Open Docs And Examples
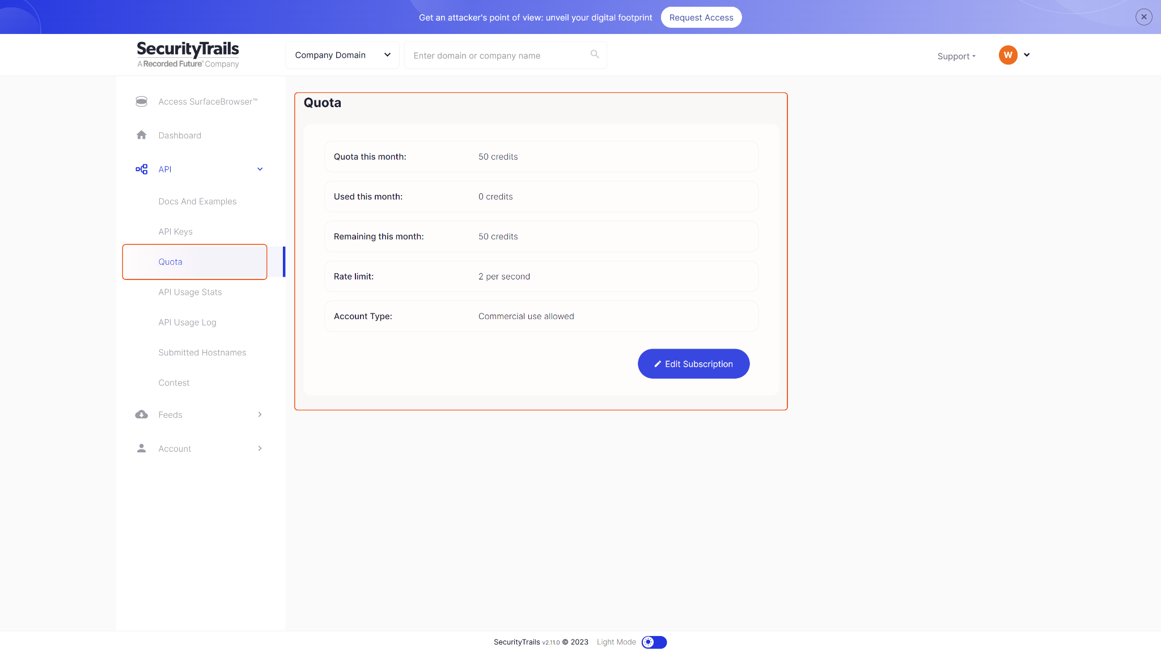Screen dimensions: 1161x653 click(x=197, y=201)
